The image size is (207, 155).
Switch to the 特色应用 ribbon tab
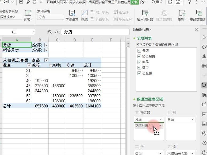coord(124,2)
